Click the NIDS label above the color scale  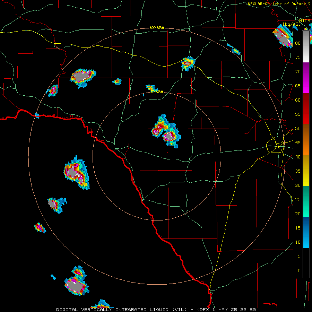(x=305, y=21)
